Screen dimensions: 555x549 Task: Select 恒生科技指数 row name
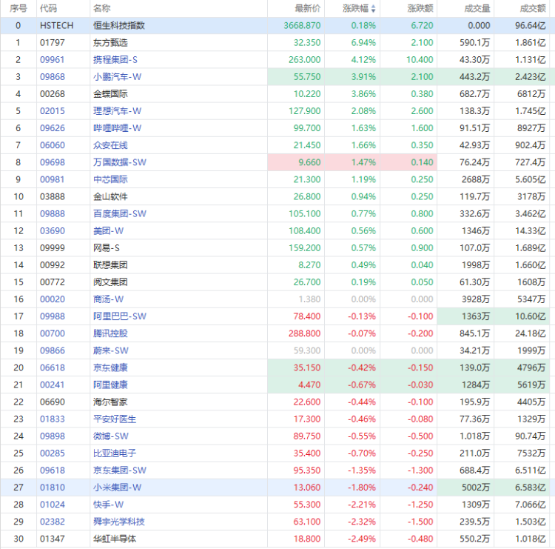tap(119, 25)
